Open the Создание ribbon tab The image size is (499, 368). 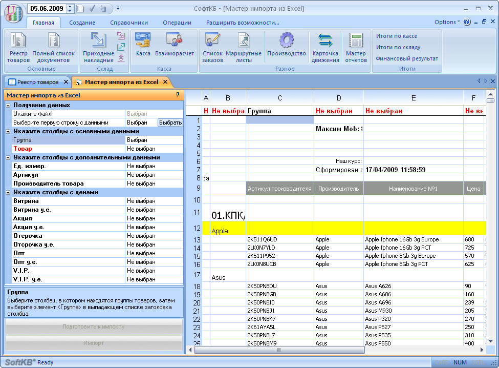(x=82, y=23)
